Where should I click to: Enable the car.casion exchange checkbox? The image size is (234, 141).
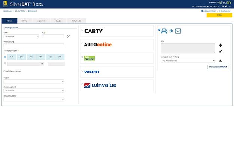[82, 57]
